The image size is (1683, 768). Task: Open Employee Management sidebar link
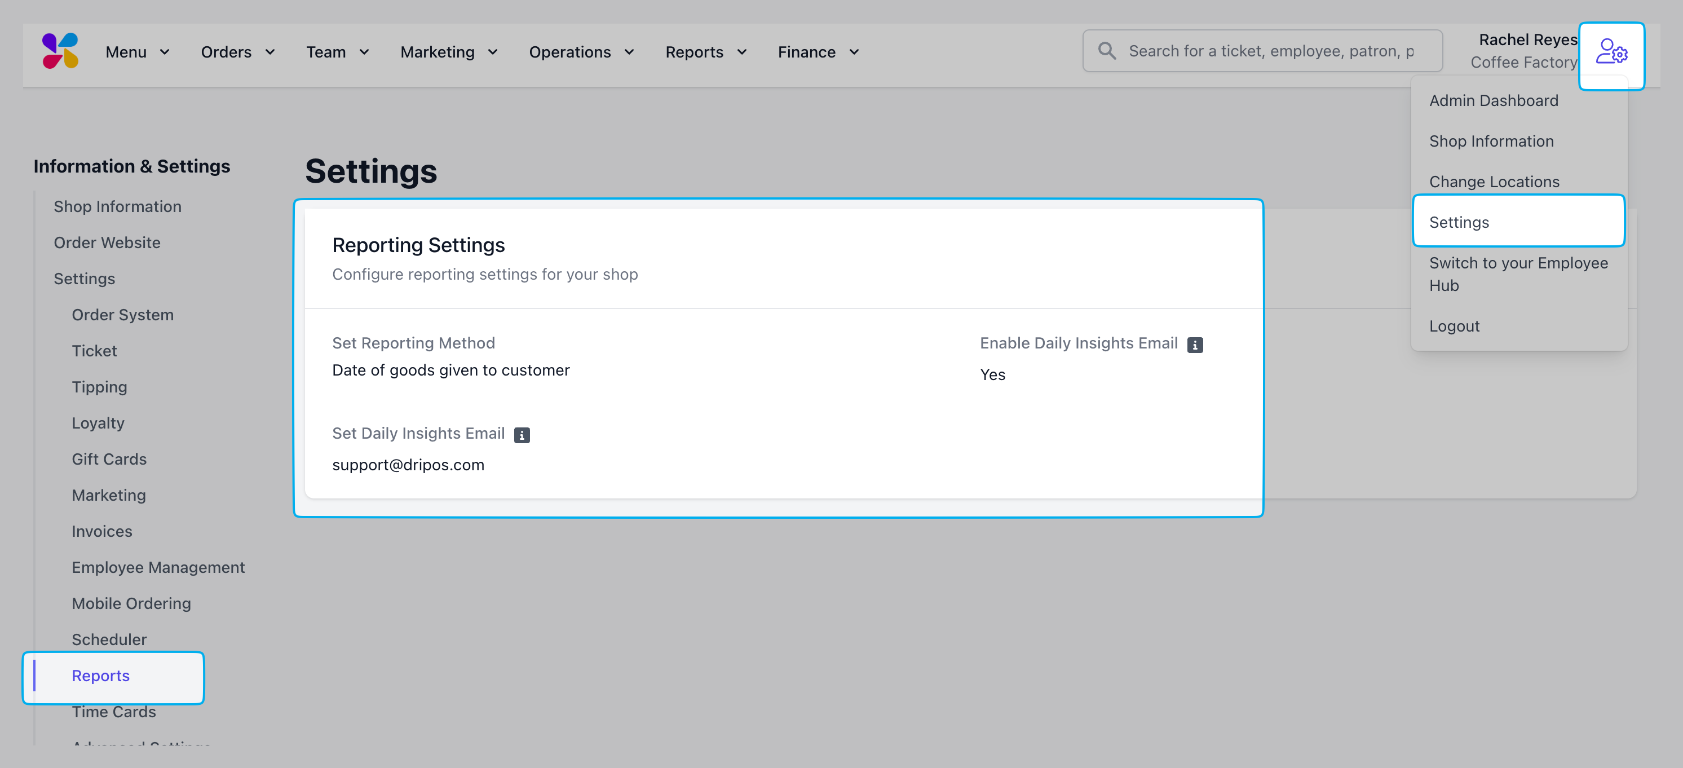point(158,567)
